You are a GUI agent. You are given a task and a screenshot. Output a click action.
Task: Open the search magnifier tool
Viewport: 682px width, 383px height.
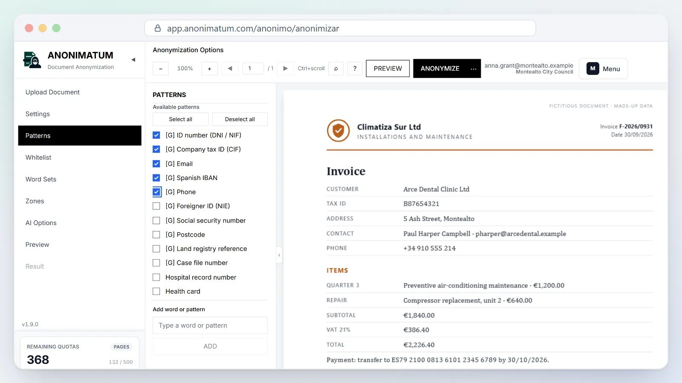[336, 69]
